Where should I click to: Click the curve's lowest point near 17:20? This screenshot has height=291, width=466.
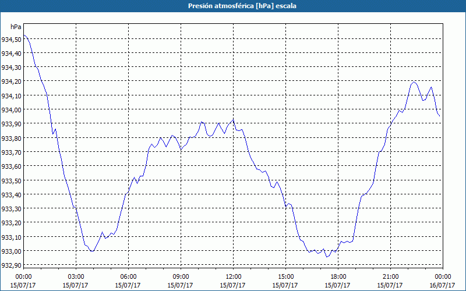(327, 257)
